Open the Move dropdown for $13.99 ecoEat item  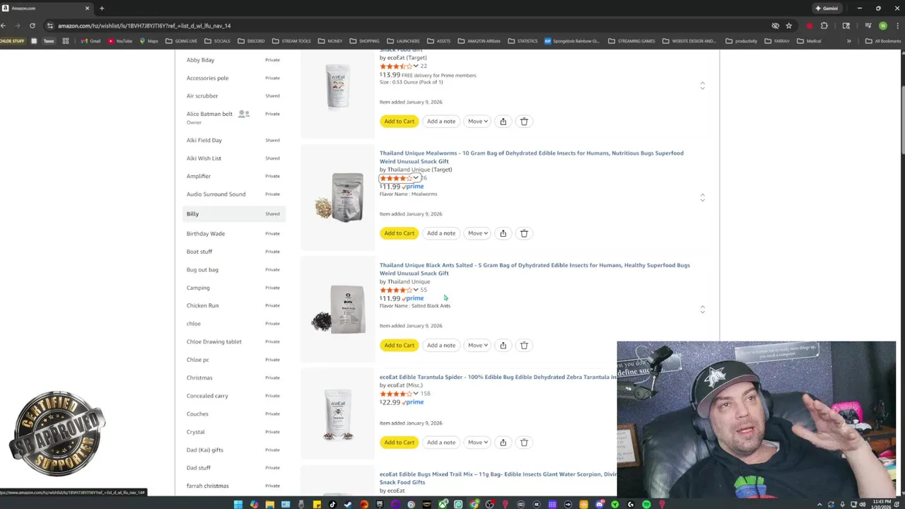click(477, 122)
